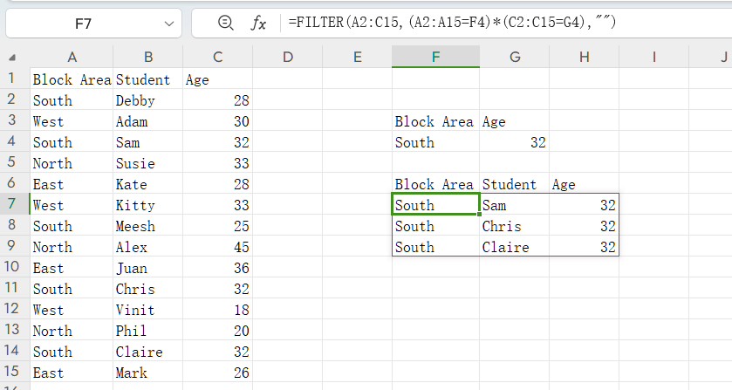Image resolution: width=732 pixels, height=390 pixels.
Task: Click result cell containing Claire in column G
Action: point(514,247)
